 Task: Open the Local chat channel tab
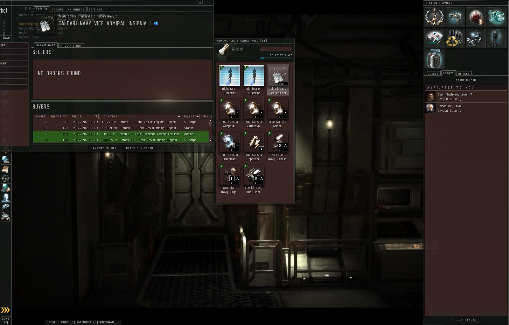tap(51, 322)
